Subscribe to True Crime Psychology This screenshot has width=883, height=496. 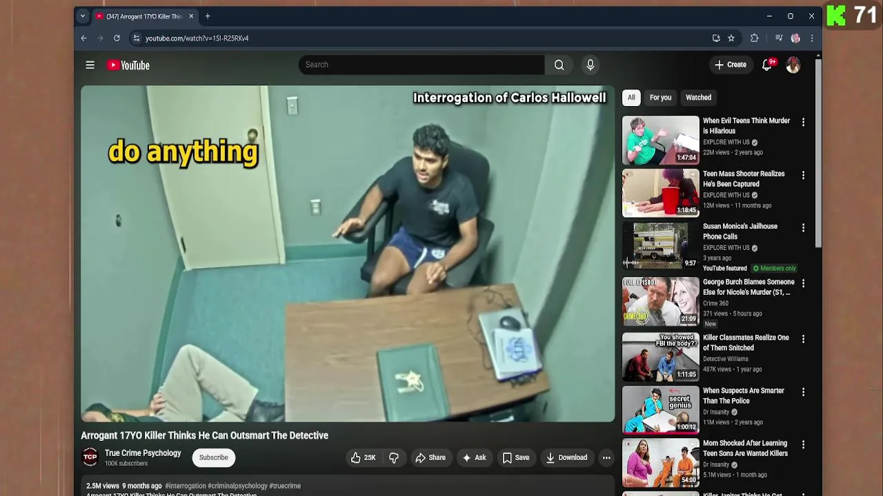pos(213,457)
